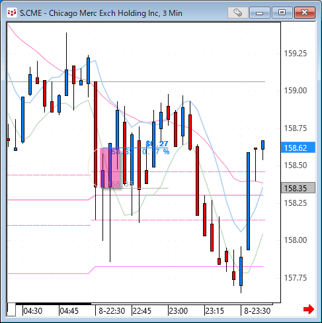Viewport: 322px width, 323px height.
Task: Click the 04:45 time axis label
Action: tap(69, 311)
